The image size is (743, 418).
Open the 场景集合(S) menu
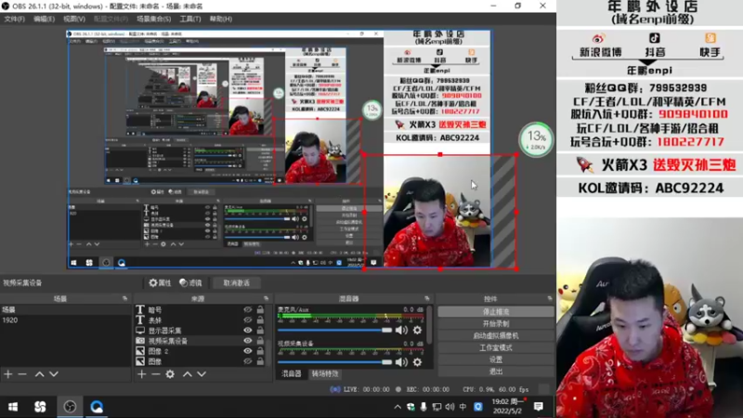(153, 19)
